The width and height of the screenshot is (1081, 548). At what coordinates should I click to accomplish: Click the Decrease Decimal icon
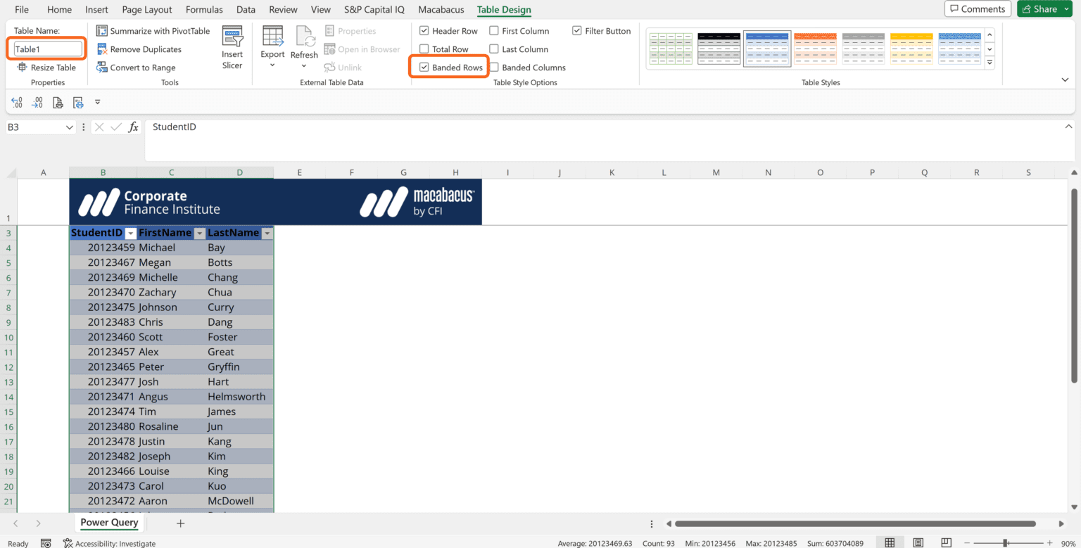point(17,102)
